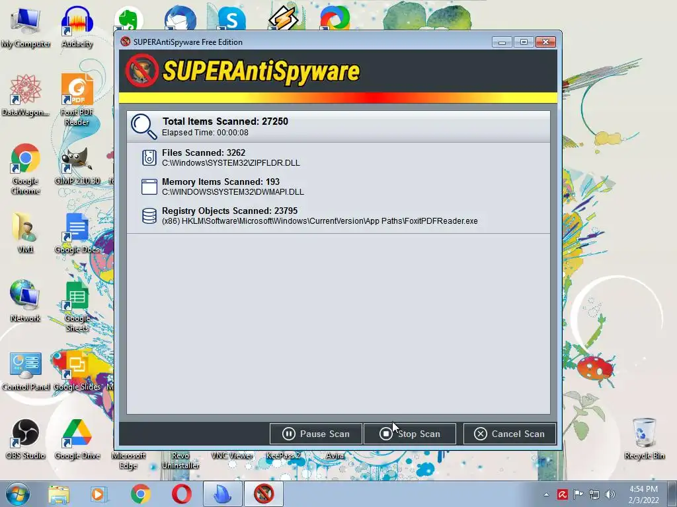Screen dimensions: 677x507
Task: Close the SUPERAntiSpyware window
Action: [545, 42]
